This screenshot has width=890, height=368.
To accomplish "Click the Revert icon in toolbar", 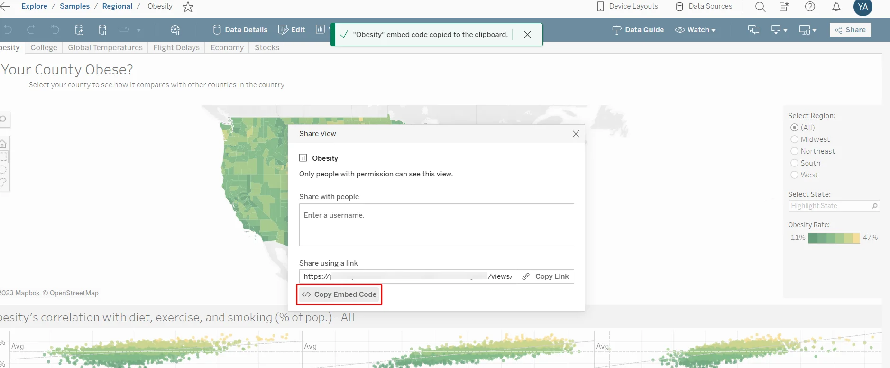I will coord(55,30).
